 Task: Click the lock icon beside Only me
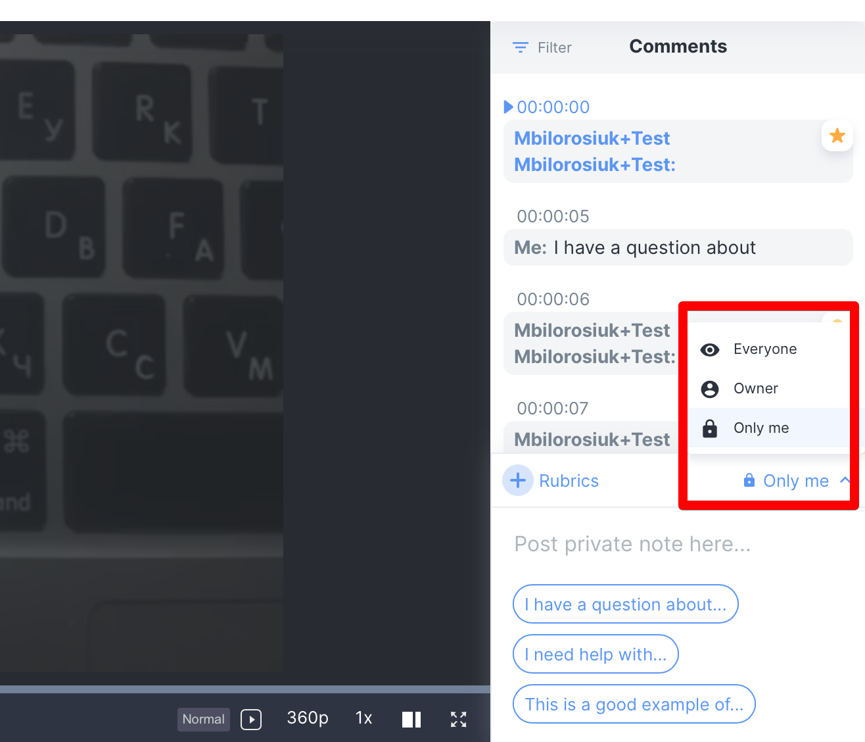(710, 428)
